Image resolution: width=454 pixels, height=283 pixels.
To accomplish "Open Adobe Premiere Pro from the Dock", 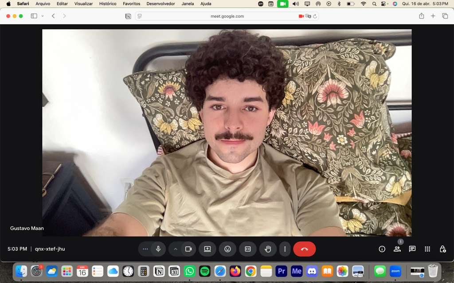I will pyautogui.click(x=281, y=271).
